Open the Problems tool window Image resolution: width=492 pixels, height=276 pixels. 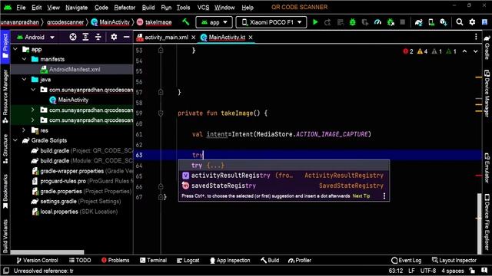[x=115, y=260]
